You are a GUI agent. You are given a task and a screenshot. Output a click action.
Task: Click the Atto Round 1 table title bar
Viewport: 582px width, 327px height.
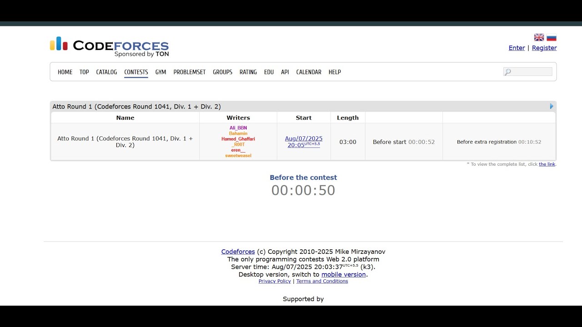[x=303, y=106]
